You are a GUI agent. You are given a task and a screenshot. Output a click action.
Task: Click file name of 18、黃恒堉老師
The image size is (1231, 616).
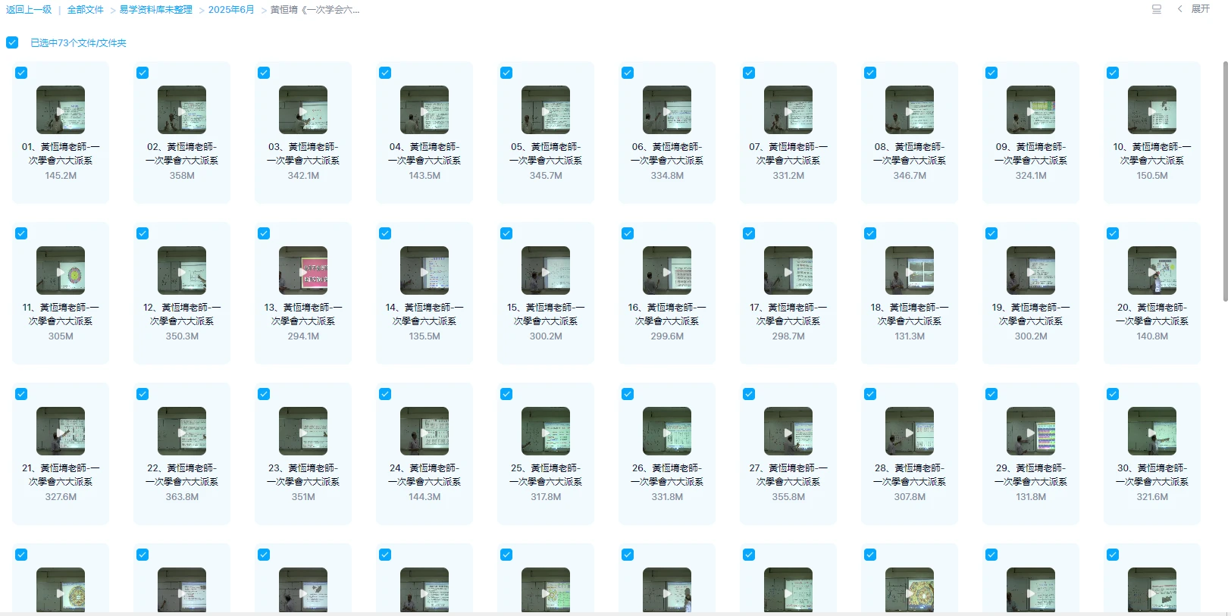pyautogui.click(x=910, y=314)
